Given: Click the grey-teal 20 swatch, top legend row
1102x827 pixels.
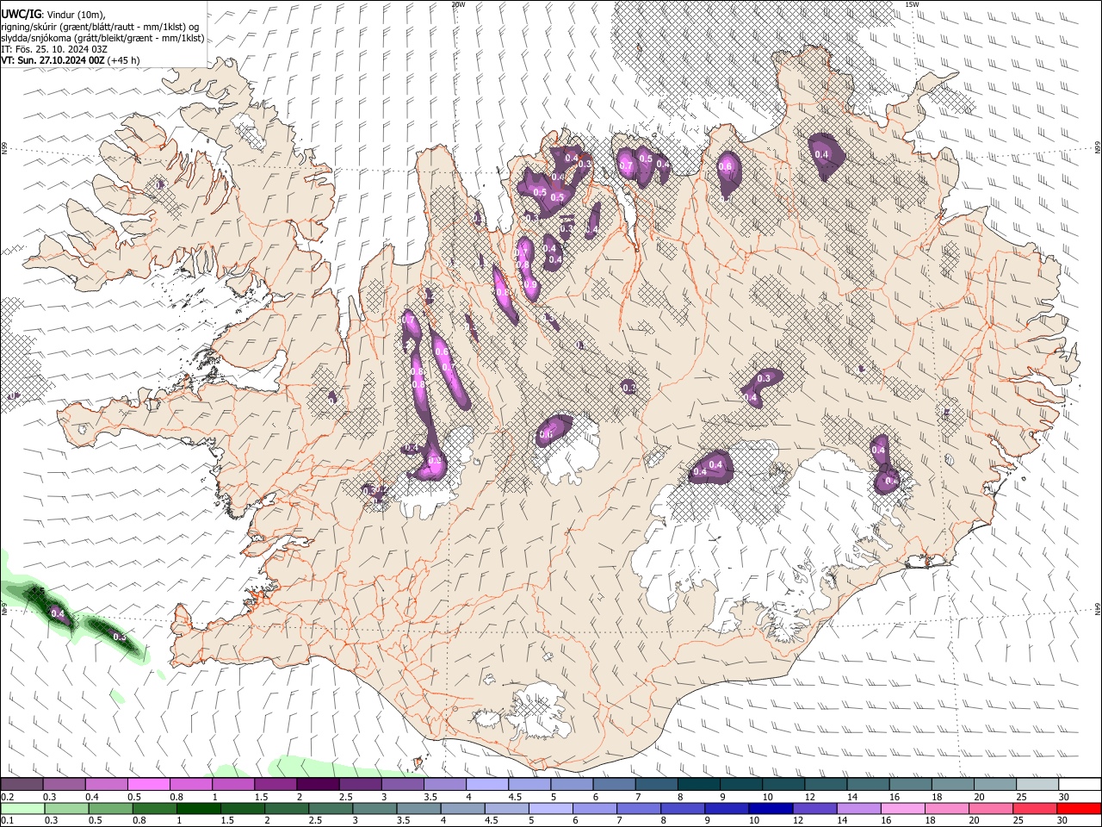Looking at the screenshot, I should (995, 785).
